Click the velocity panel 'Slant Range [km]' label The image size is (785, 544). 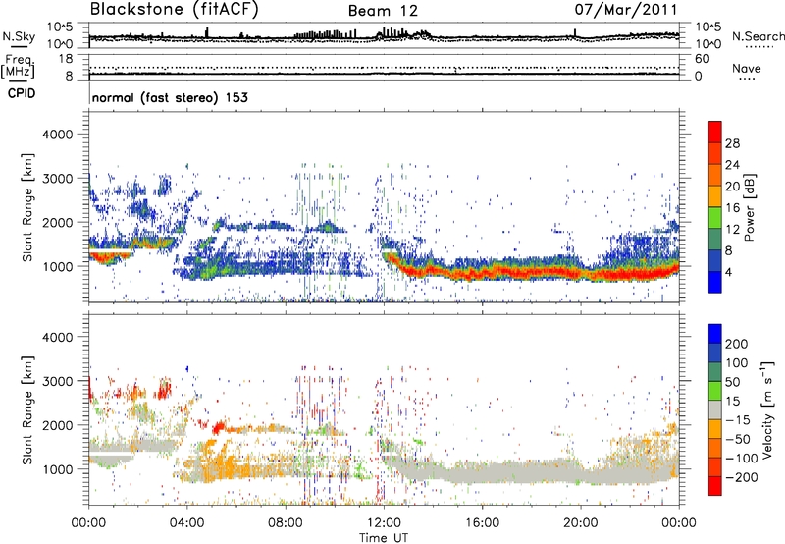[27, 409]
